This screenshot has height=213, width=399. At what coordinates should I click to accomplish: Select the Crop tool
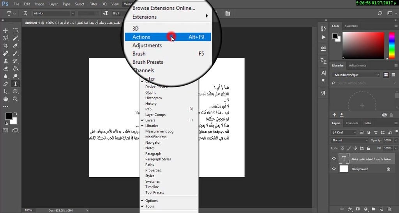(x=5, y=46)
